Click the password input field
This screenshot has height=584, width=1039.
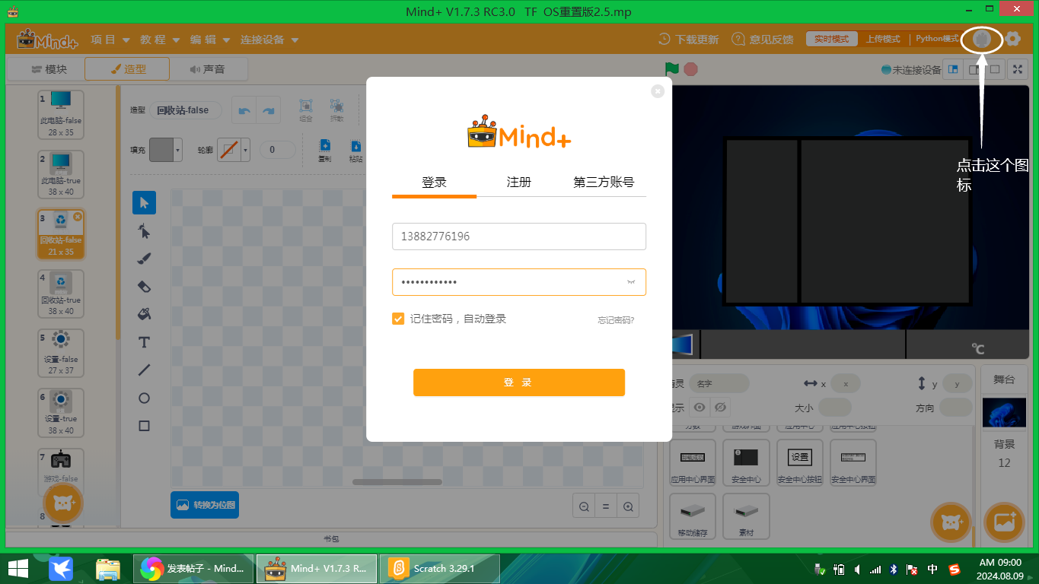pos(519,282)
